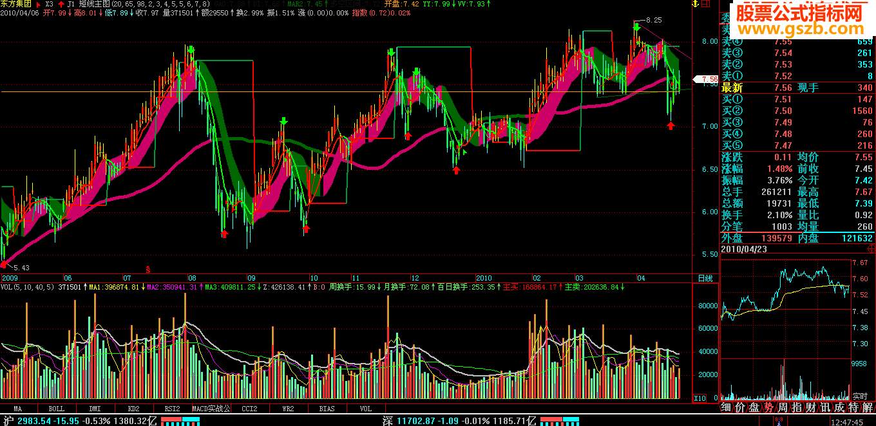Click the 买② row price 7.50
Screen dimensions: 876x426
pyautogui.click(x=783, y=111)
